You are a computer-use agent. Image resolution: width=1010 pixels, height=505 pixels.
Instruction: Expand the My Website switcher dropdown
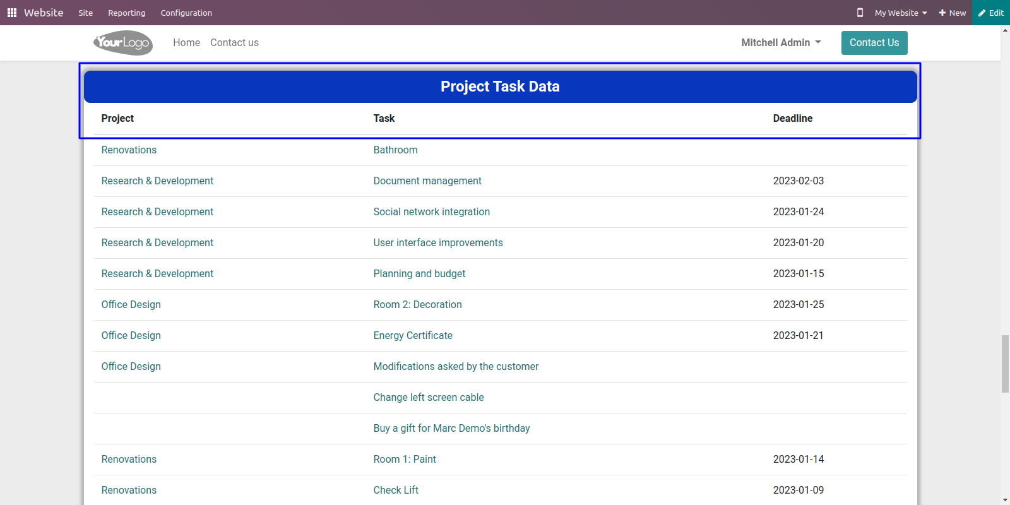click(901, 13)
